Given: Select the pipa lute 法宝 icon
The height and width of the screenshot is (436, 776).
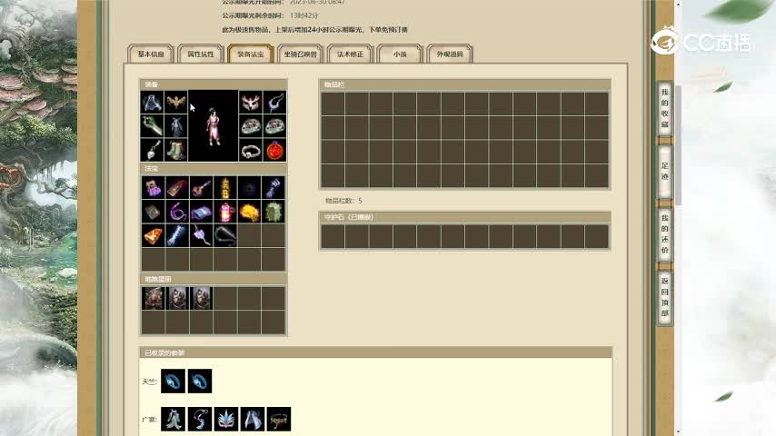Looking at the screenshot, I should coord(201,187).
